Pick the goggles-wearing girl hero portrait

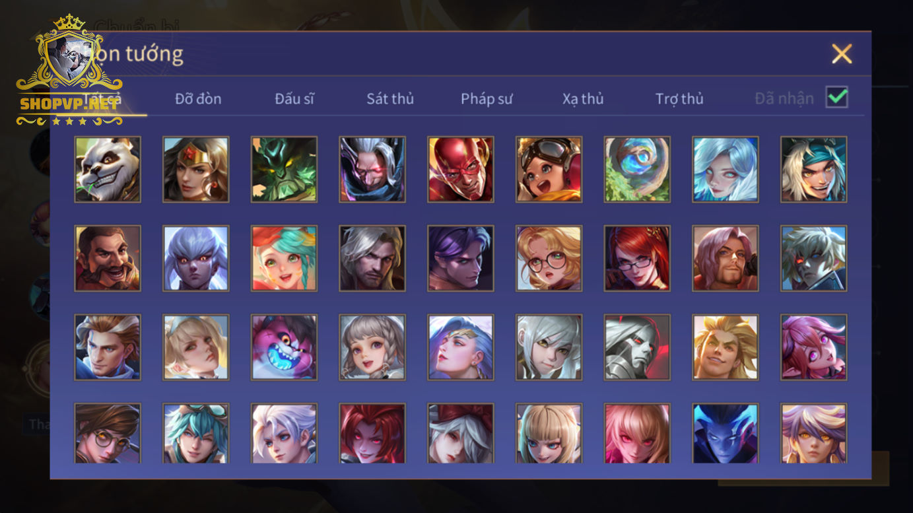[549, 169]
